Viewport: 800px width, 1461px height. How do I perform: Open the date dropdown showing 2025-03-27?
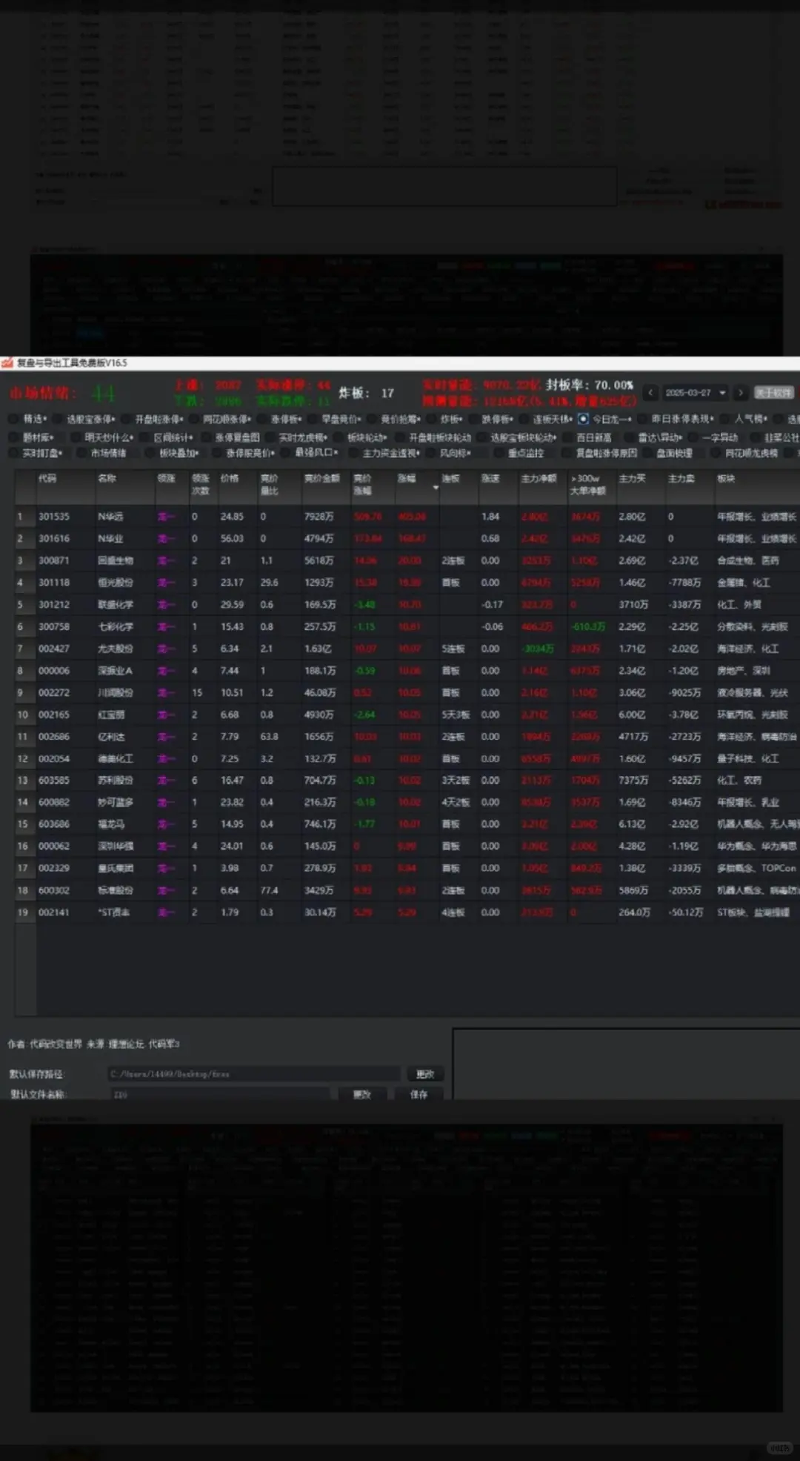coord(695,393)
